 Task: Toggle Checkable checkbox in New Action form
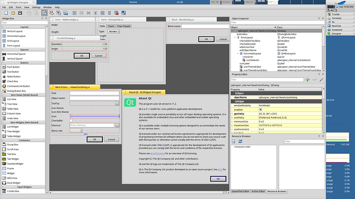71,121
